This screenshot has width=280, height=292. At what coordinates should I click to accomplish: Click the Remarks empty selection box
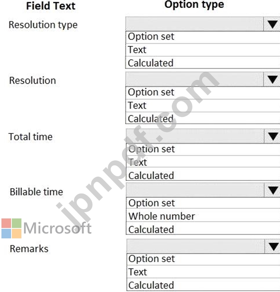point(195,247)
